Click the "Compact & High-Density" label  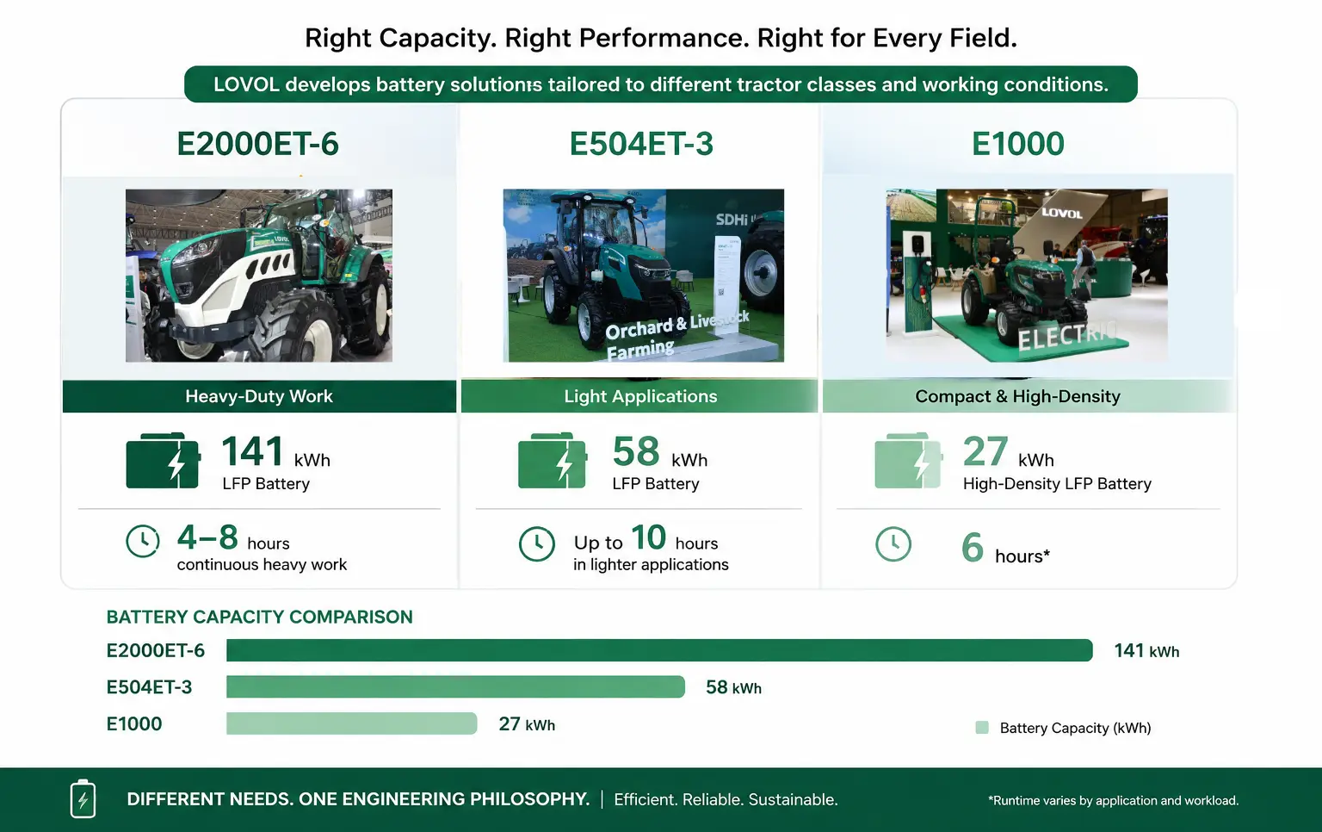1017,396
